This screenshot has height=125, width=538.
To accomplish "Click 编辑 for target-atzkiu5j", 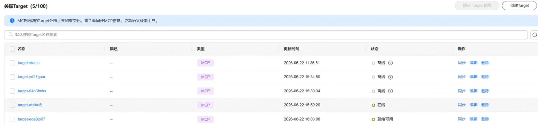I will click(x=473, y=105).
